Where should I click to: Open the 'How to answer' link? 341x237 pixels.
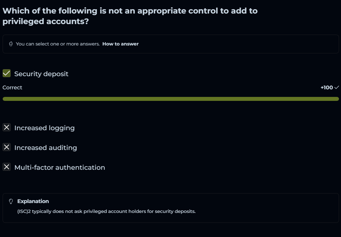coord(120,44)
